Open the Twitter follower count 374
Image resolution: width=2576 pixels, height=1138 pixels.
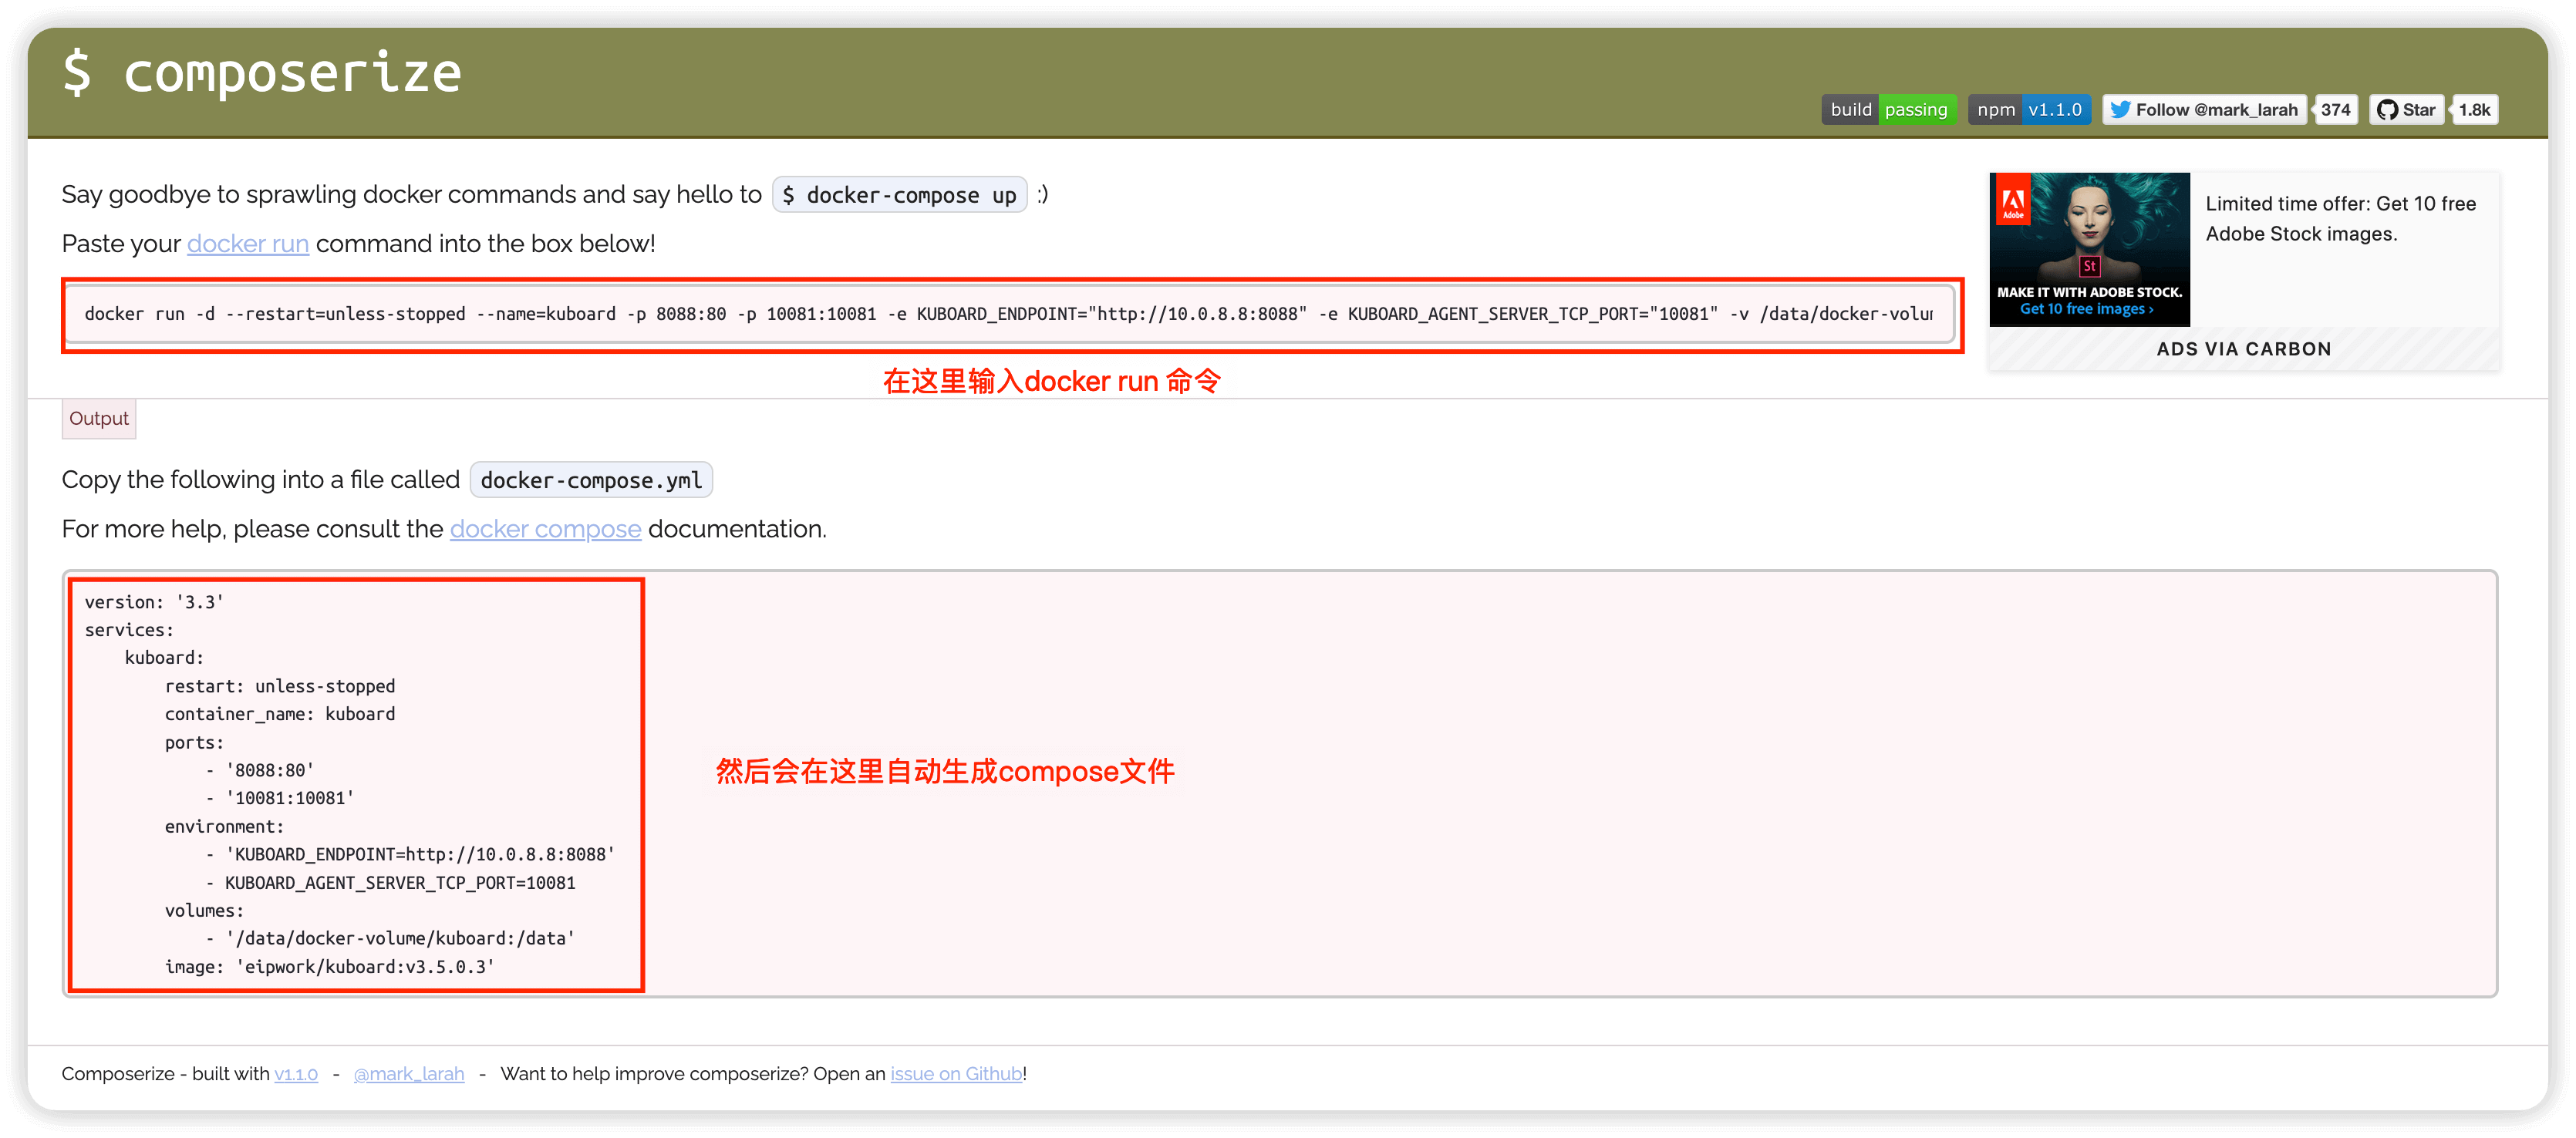2335,110
